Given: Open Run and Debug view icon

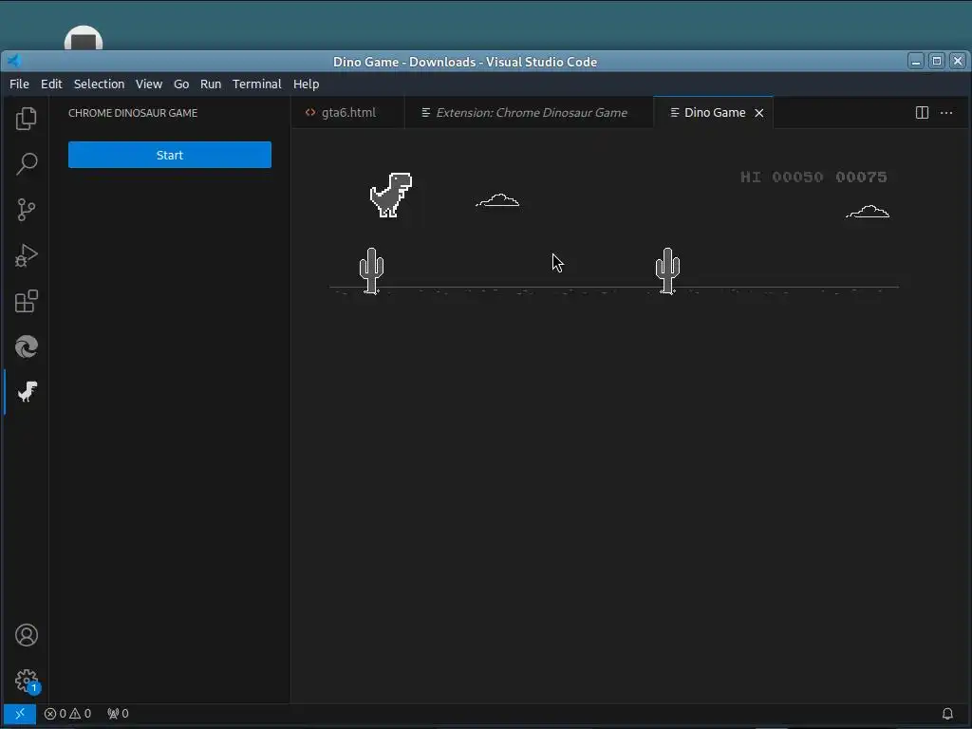Looking at the screenshot, I should pos(26,255).
